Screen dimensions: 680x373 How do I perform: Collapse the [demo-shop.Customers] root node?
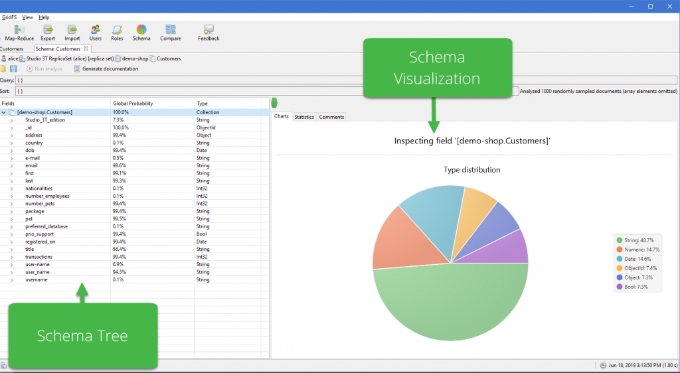pos(4,113)
